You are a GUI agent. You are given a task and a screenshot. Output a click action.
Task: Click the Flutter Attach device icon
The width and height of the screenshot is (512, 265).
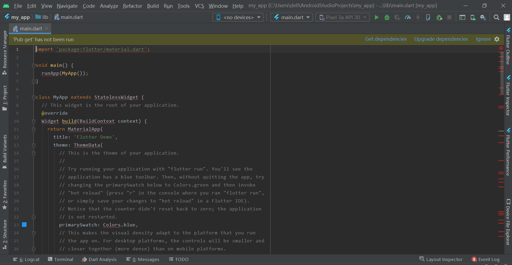click(428, 17)
